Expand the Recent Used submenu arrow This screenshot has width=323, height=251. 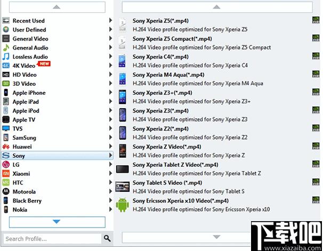pyautogui.click(x=110, y=20)
